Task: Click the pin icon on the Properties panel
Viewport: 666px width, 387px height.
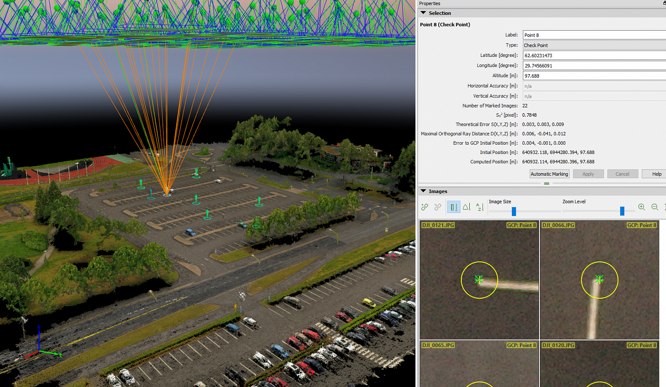Action: pyautogui.click(x=663, y=4)
